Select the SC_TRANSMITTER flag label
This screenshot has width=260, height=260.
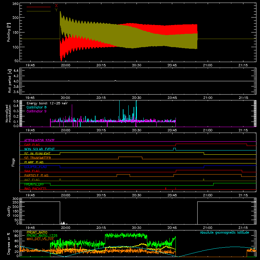pyautogui.click(x=37, y=158)
